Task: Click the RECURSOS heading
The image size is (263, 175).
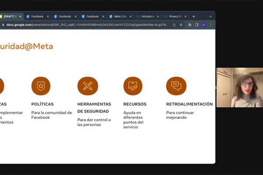Action: pos(135,104)
